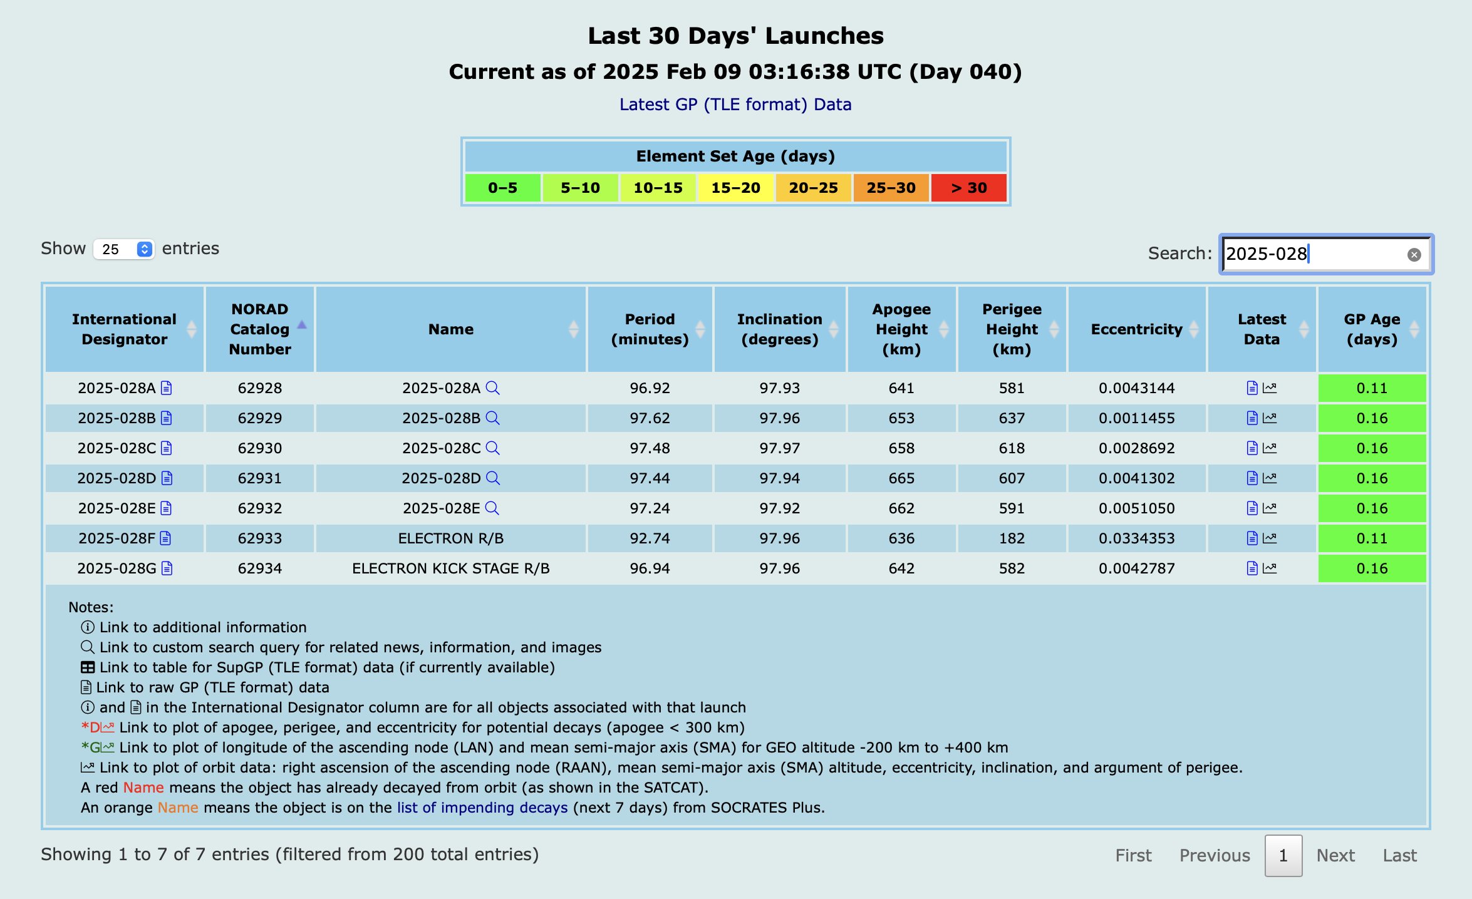Sort by Latest Data column
Viewport: 1472px width, 899px height.
tap(1262, 329)
